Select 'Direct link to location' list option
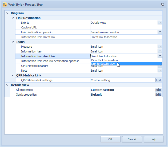 pos(126,60)
